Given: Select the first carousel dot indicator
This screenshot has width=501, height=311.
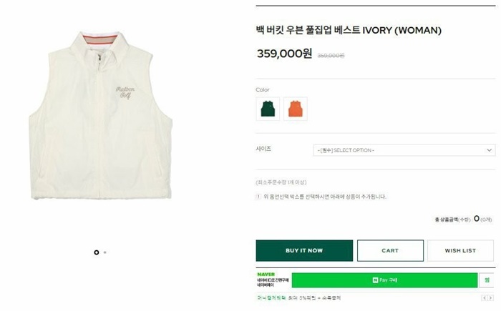Looking at the screenshot, I should tap(97, 252).
